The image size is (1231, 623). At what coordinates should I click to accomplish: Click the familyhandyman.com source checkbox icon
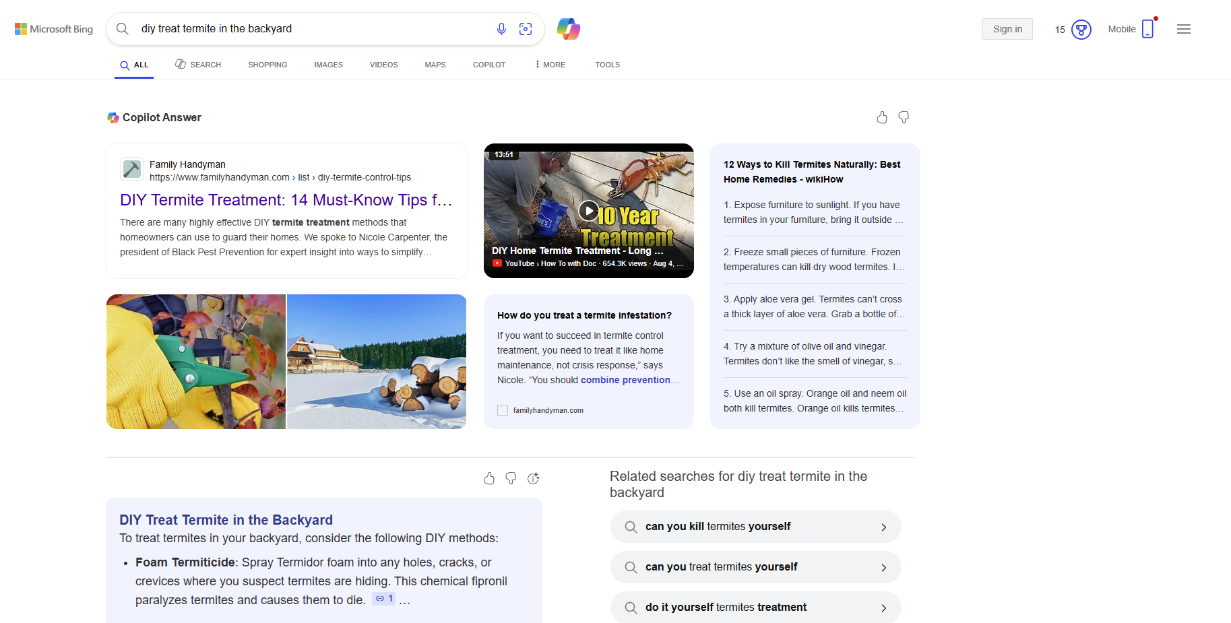click(503, 410)
